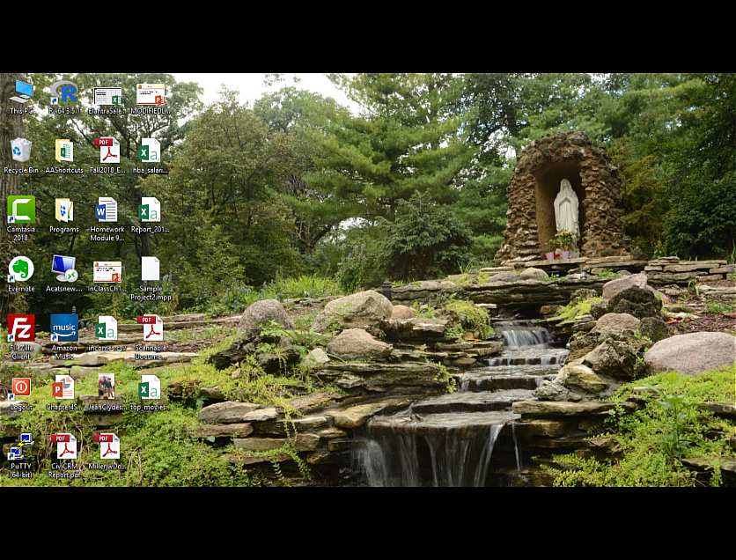Click the top_movies CSV file
Viewport: 736px width, 560px height.
point(150,387)
